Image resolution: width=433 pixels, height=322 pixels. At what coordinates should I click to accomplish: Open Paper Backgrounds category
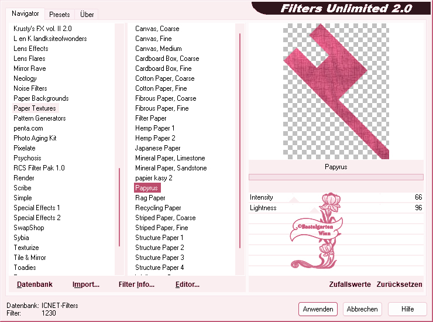point(41,98)
